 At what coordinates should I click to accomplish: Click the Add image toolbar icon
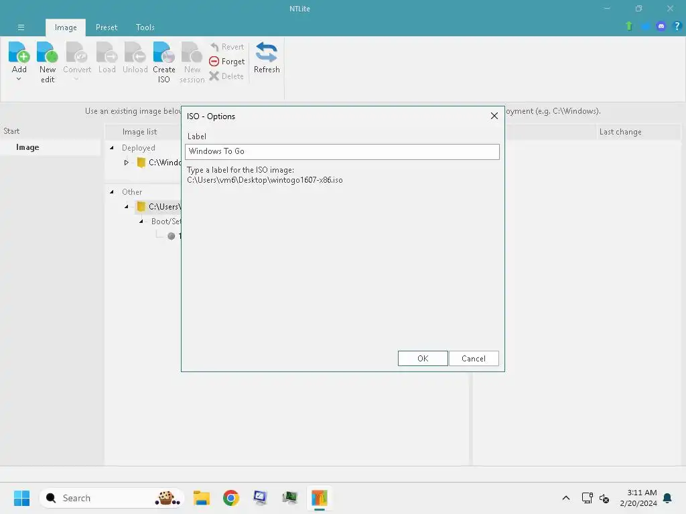[19, 52]
